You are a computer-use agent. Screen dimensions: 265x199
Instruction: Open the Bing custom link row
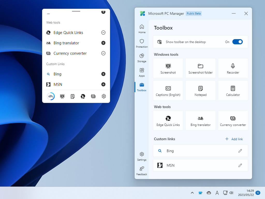tap(201, 151)
